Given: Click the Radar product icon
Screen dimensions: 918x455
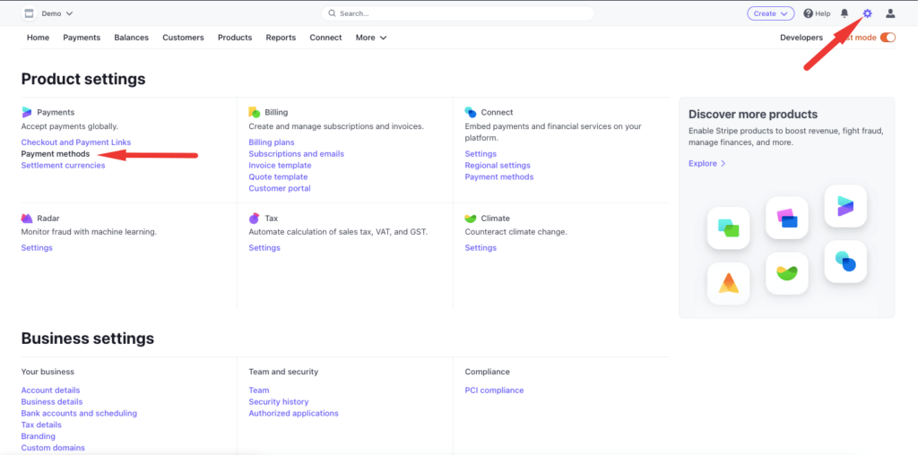Looking at the screenshot, I should [27, 219].
